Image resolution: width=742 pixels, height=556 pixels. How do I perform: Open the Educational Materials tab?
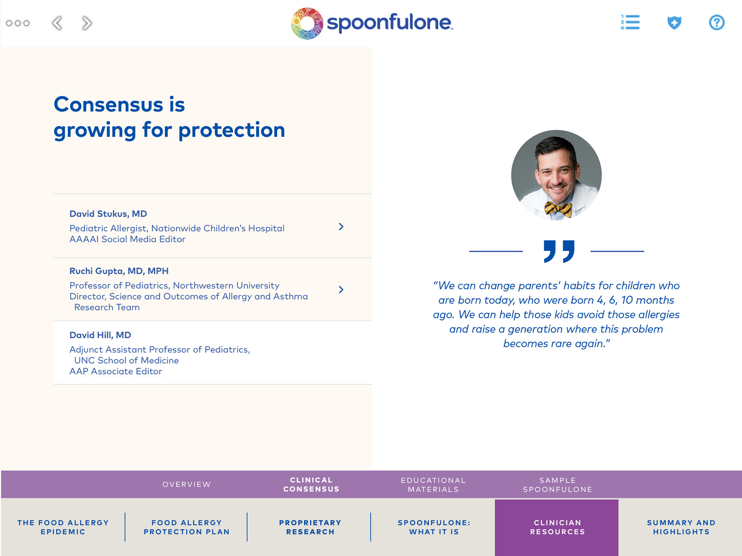[433, 485]
